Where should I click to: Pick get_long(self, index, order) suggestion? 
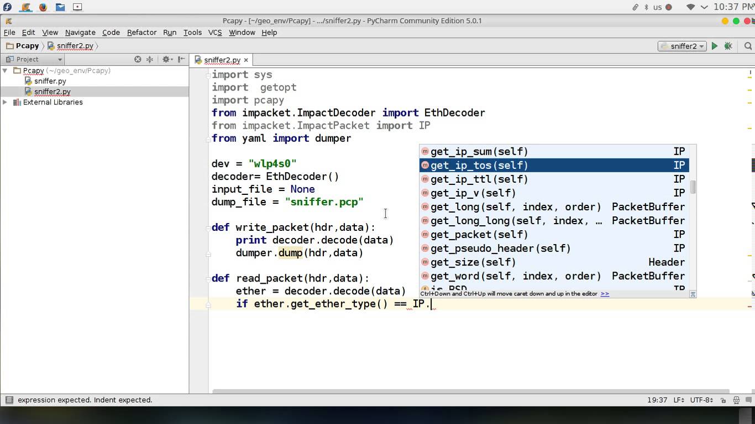tap(554, 206)
